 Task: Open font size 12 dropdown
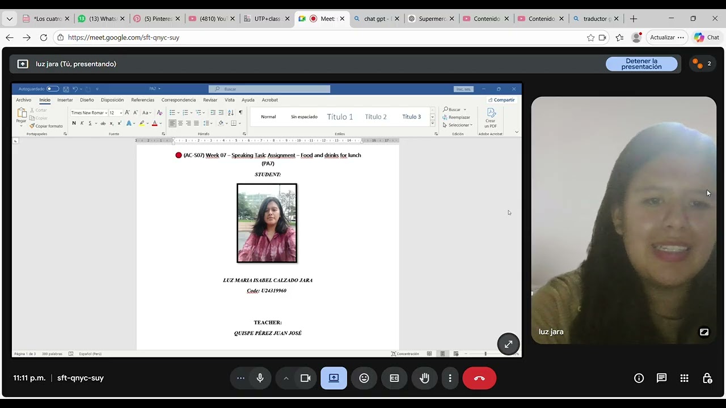tap(120, 113)
